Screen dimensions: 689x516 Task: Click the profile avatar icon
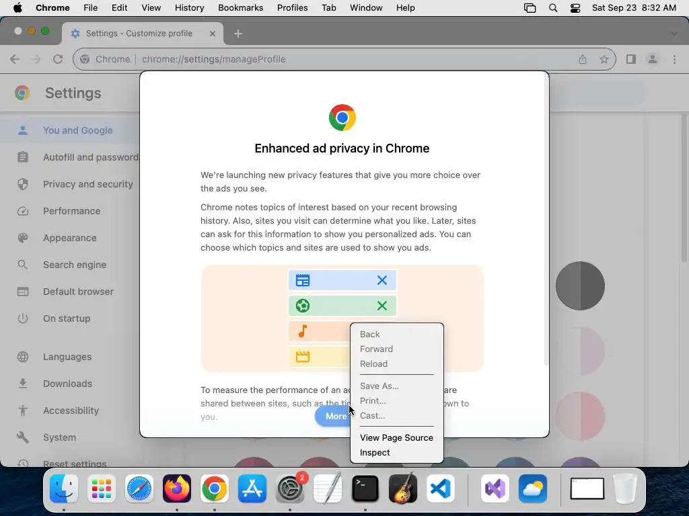tap(653, 59)
